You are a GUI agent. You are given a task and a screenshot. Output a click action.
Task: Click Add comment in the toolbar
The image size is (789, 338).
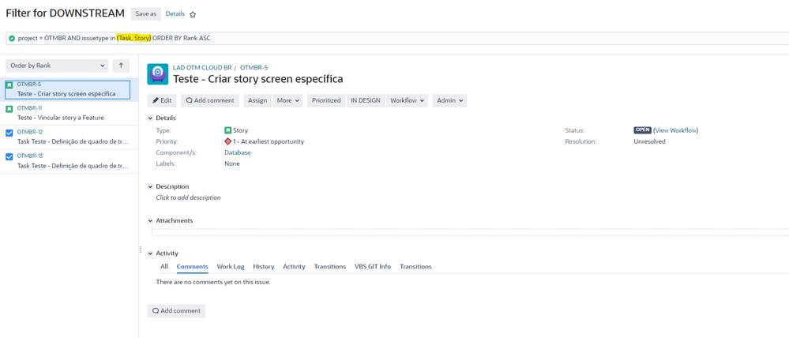click(x=210, y=100)
